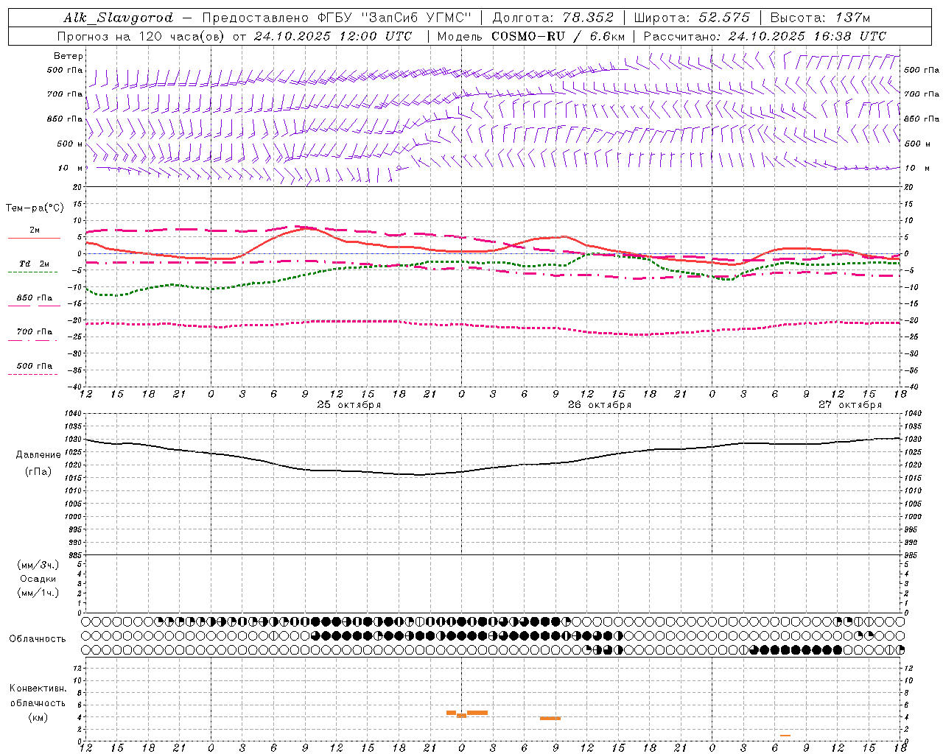
Task: Click the Конвективн. convective cloud label
Action: (38, 688)
